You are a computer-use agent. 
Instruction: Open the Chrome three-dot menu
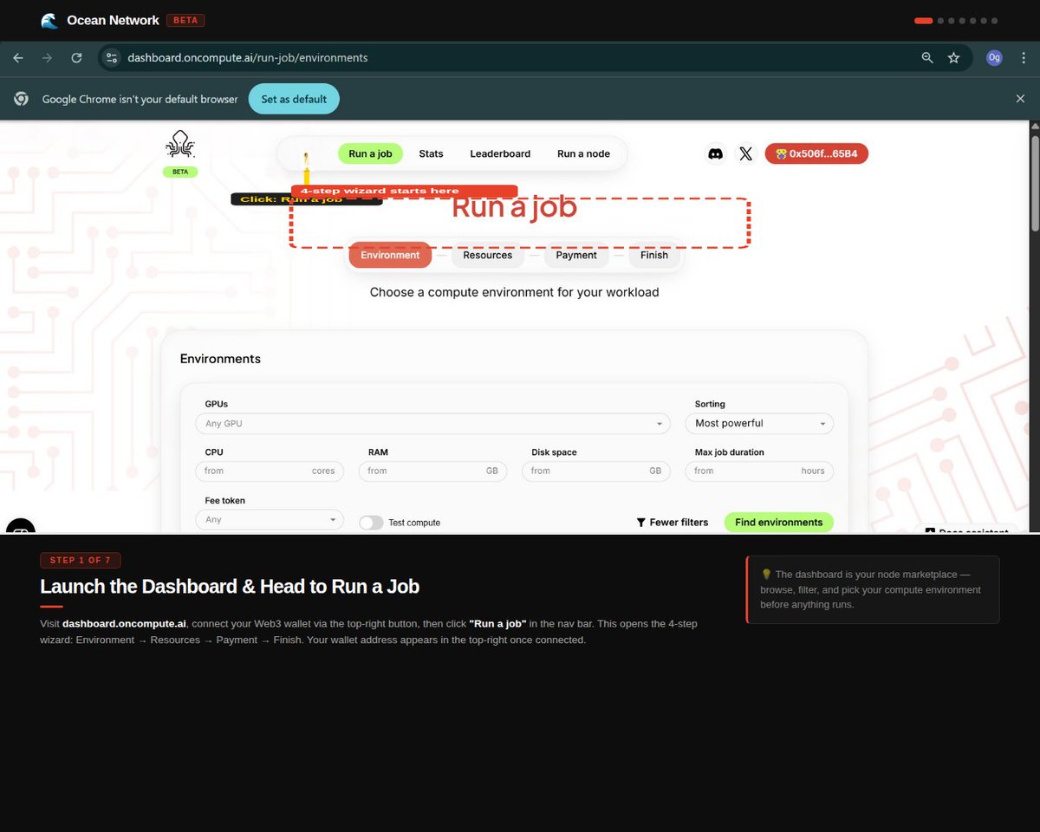(x=1024, y=58)
